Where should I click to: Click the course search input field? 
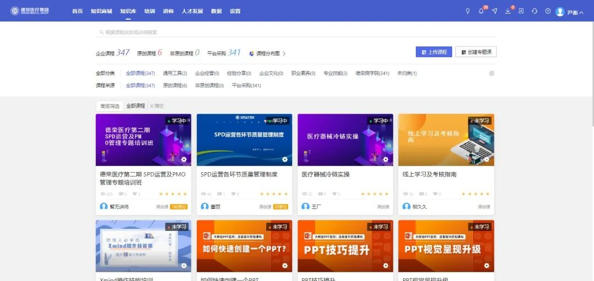click(x=275, y=32)
